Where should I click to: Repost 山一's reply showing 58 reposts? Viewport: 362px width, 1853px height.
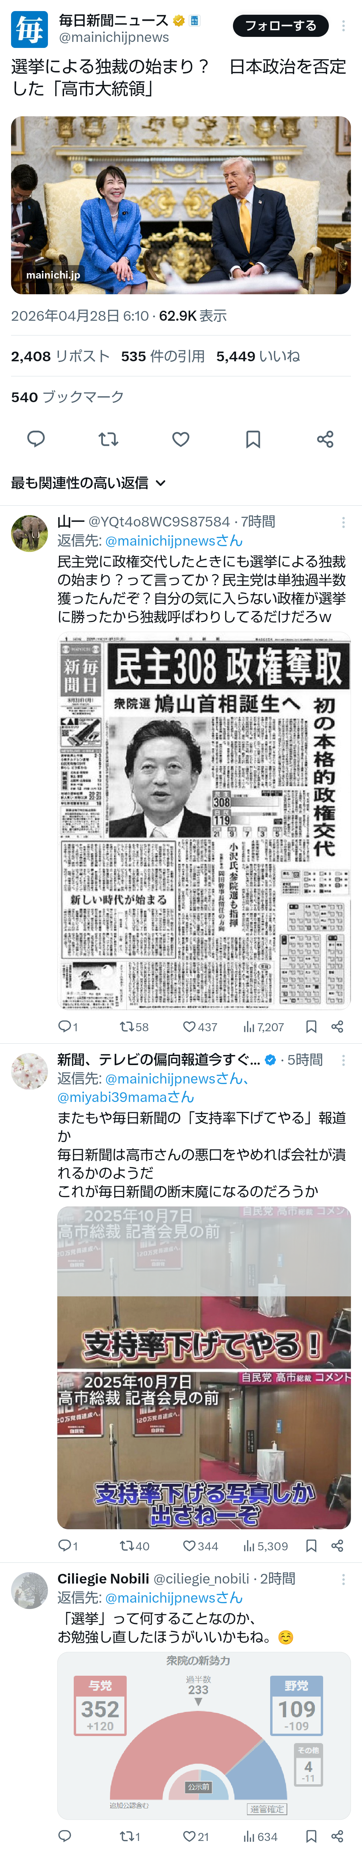click(134, 1027)
